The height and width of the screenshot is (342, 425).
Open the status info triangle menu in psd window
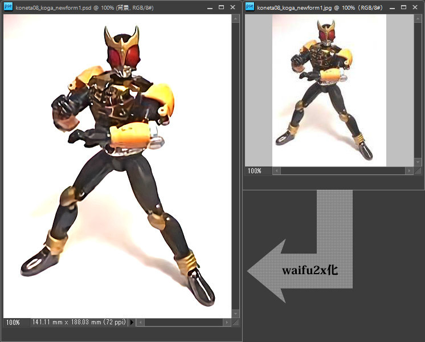tap(132, 322)
